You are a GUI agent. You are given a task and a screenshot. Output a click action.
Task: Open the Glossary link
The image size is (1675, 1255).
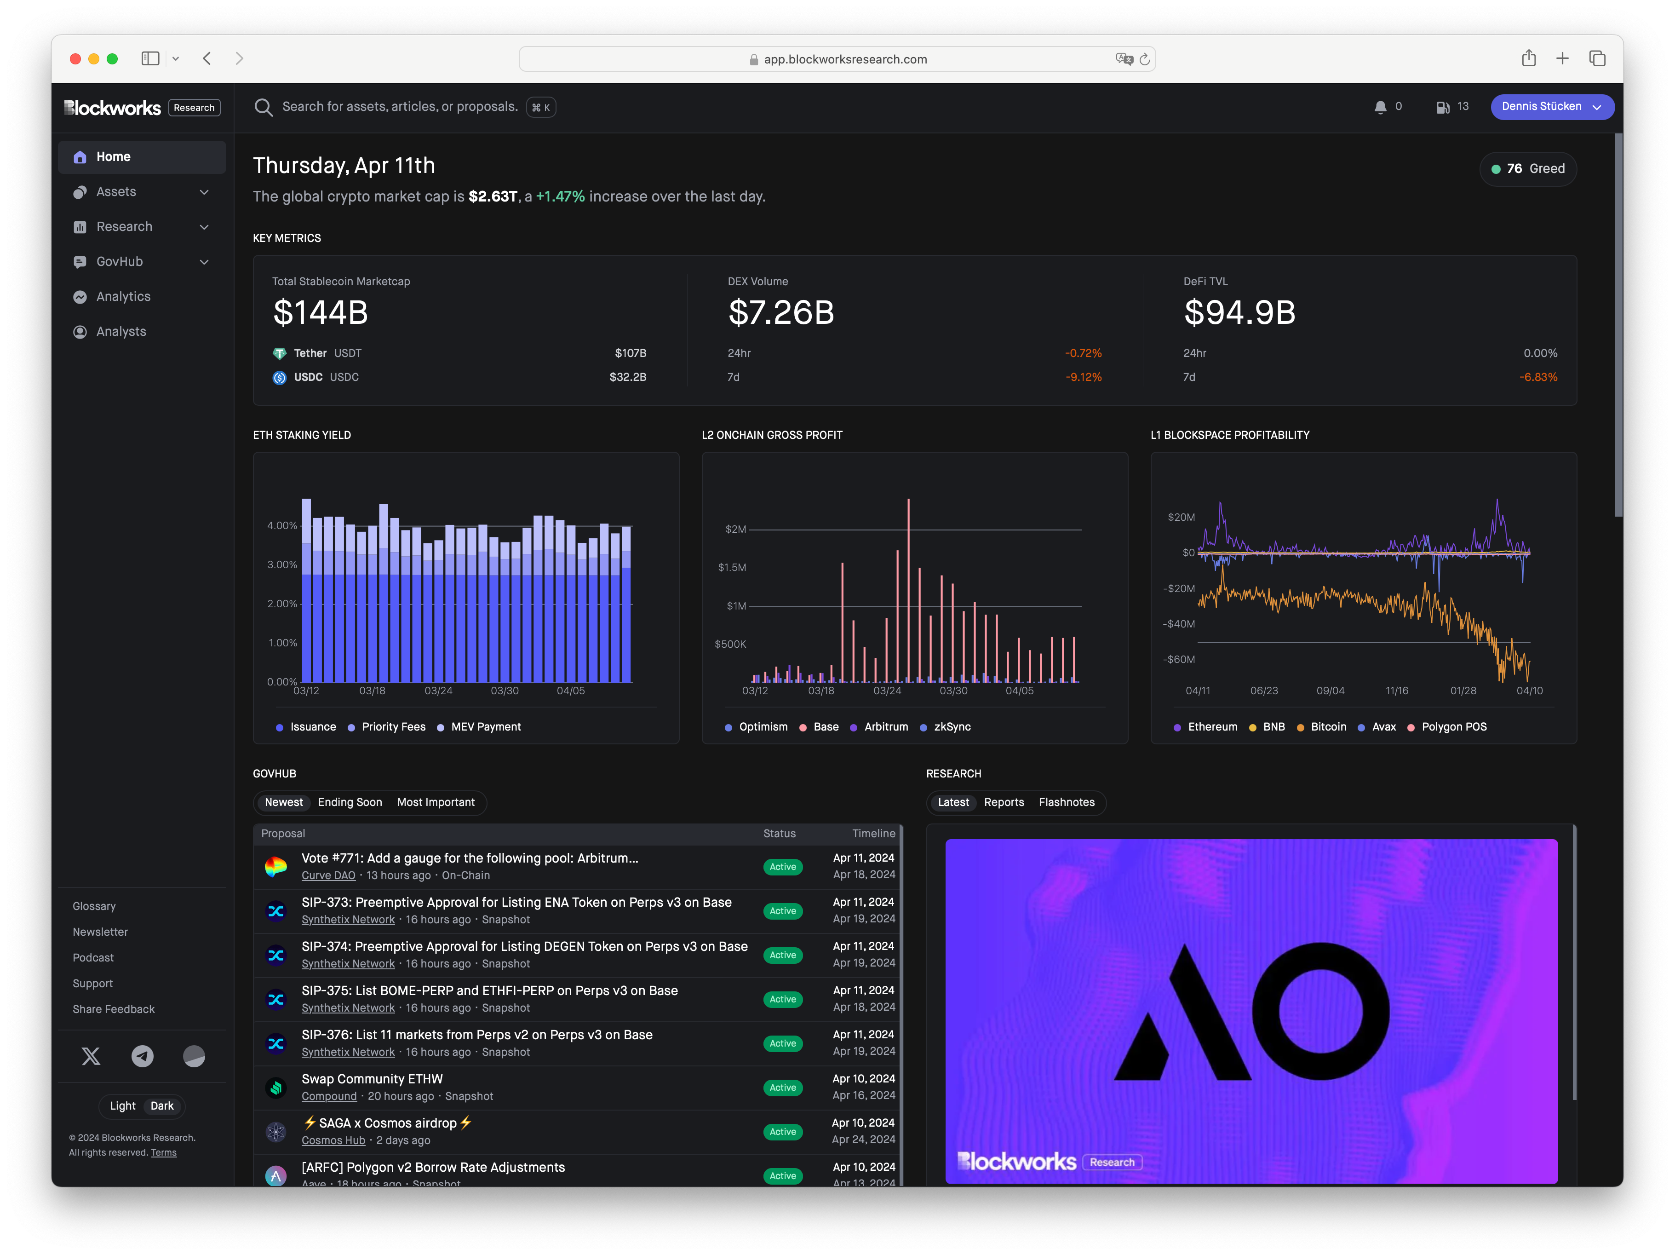tap(94, 907)
